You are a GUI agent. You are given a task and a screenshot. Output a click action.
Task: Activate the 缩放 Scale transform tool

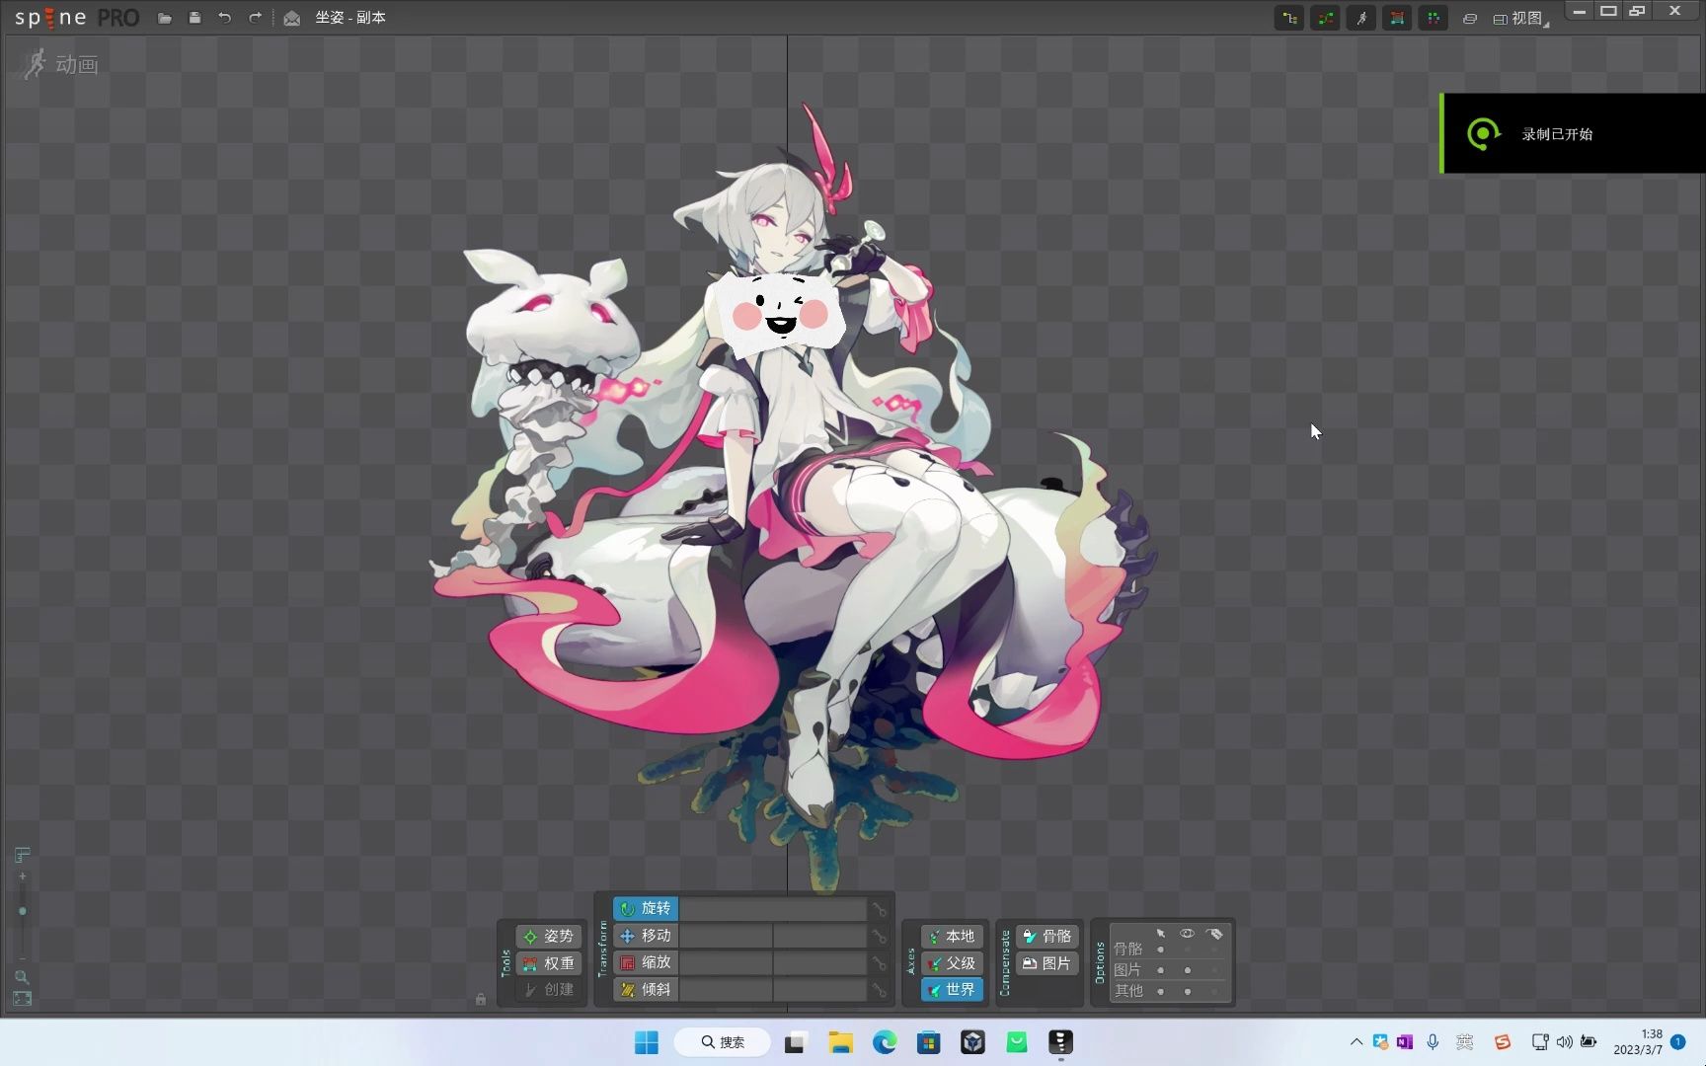[646, 961]
